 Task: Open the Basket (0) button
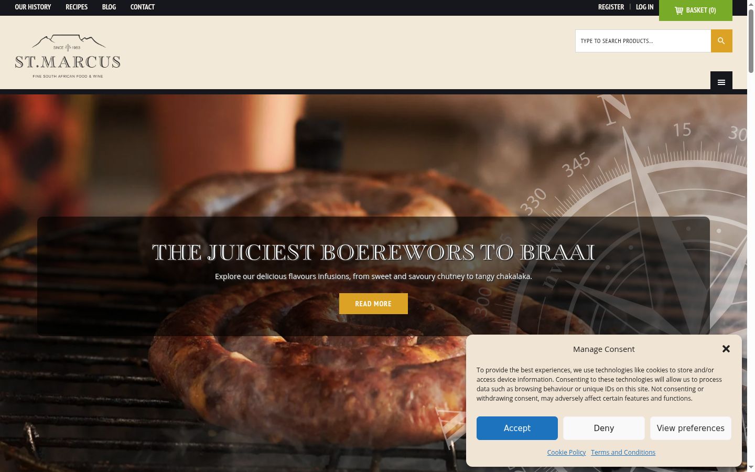click(695, 10)
